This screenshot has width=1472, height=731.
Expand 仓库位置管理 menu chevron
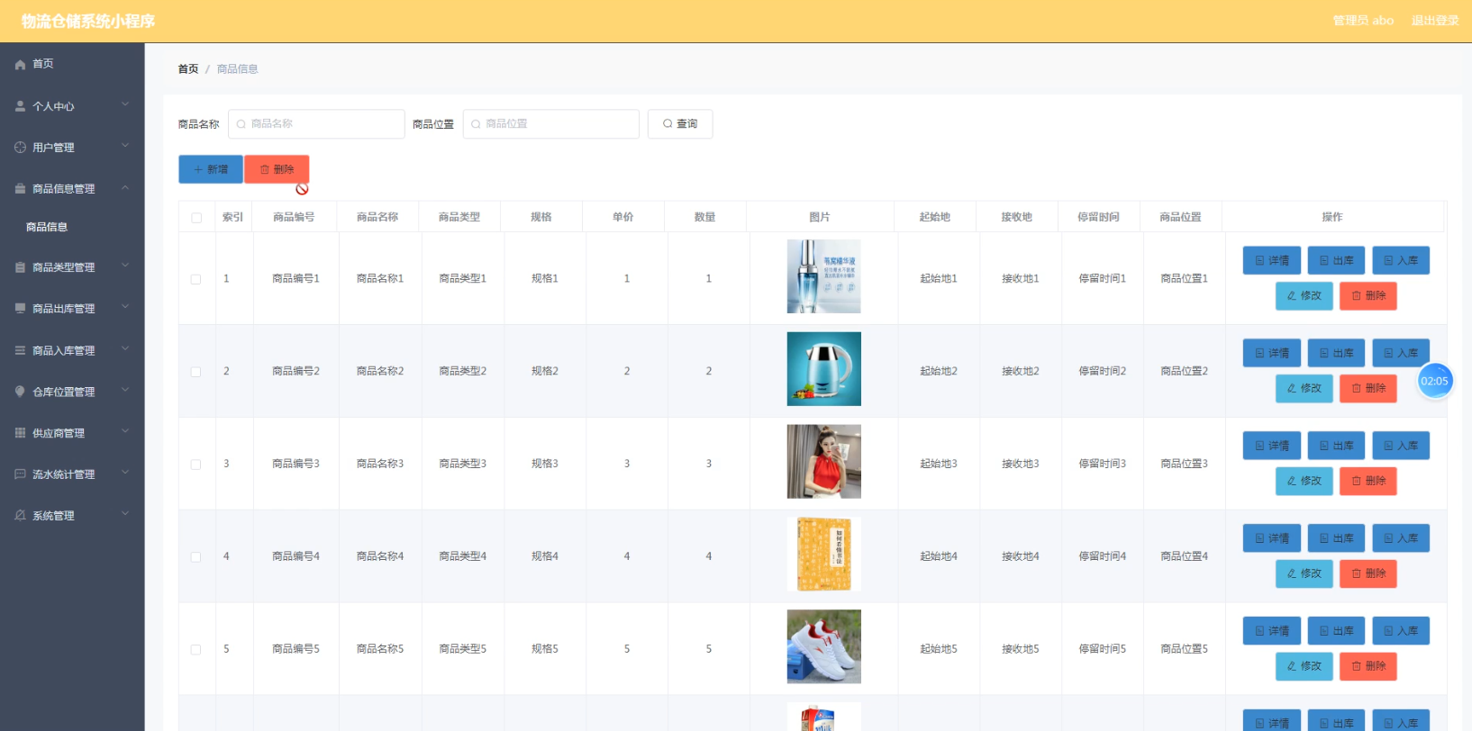tap(125, 390)
